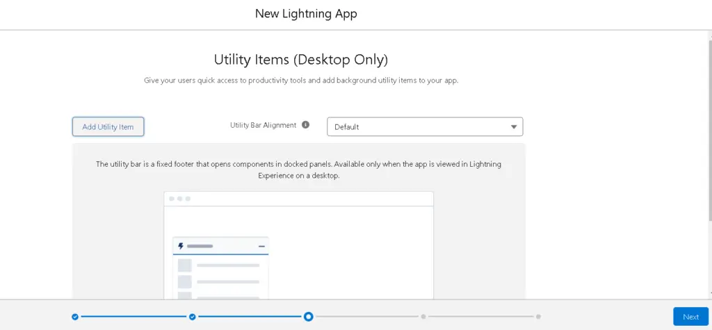
Task: Click the progress line between steps three and four
Action: point(365,317)
